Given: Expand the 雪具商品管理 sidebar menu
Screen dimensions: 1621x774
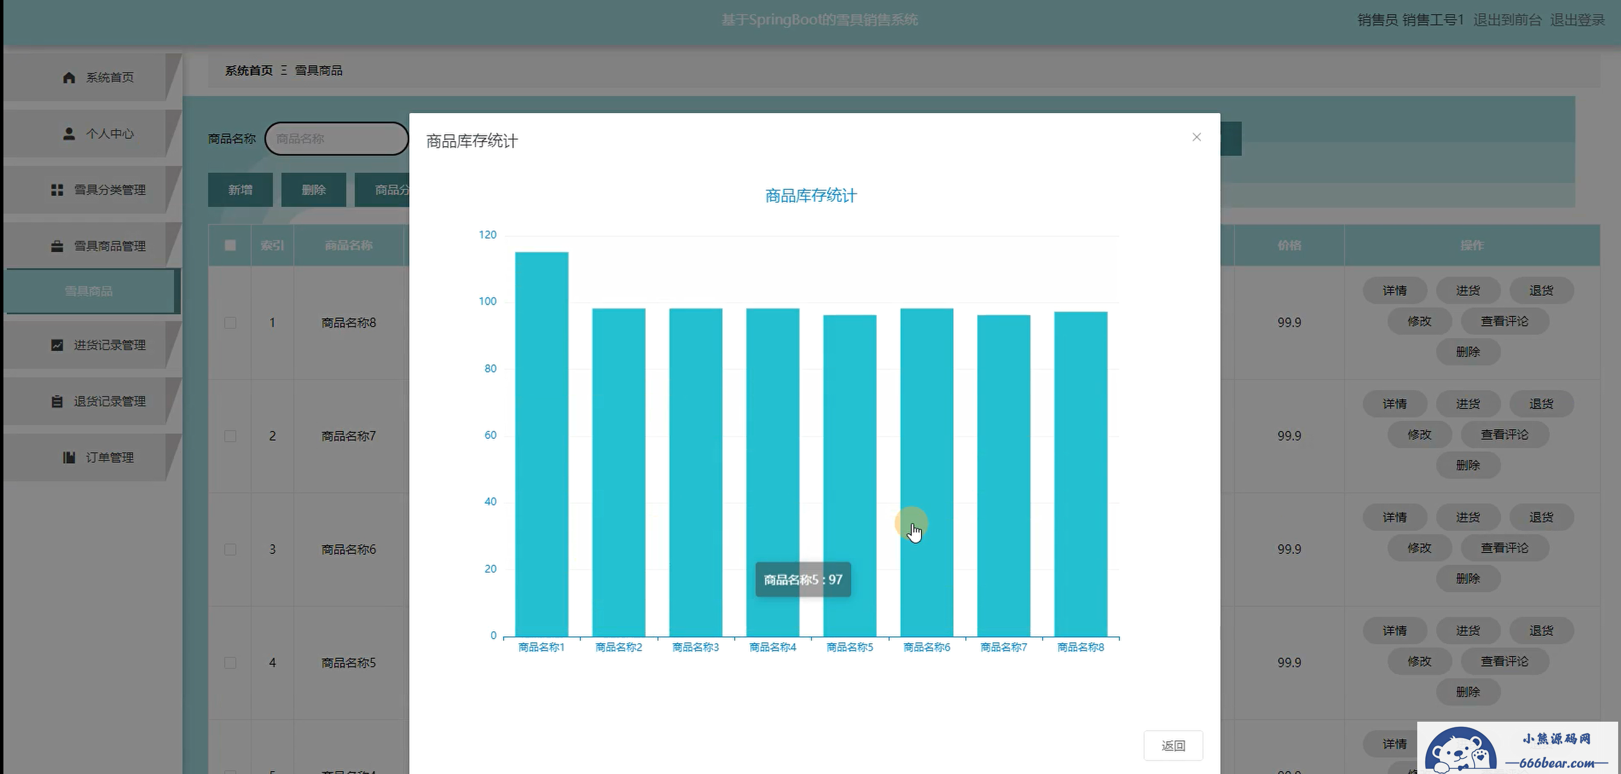Looking at the screenshot, I should point(109,246).
